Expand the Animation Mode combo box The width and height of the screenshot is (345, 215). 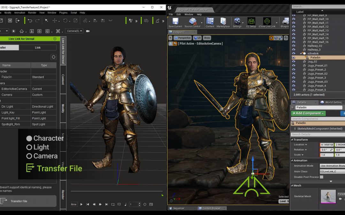click(x=332, y=166)
